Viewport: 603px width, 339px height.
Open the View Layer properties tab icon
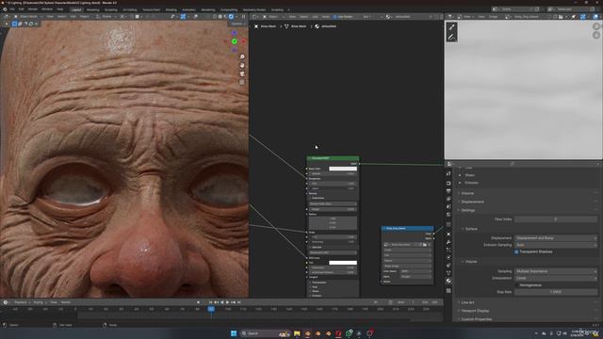coord(448,199)
